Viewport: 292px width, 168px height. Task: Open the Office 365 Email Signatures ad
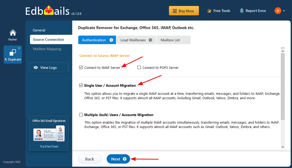[x=49, y=133]
